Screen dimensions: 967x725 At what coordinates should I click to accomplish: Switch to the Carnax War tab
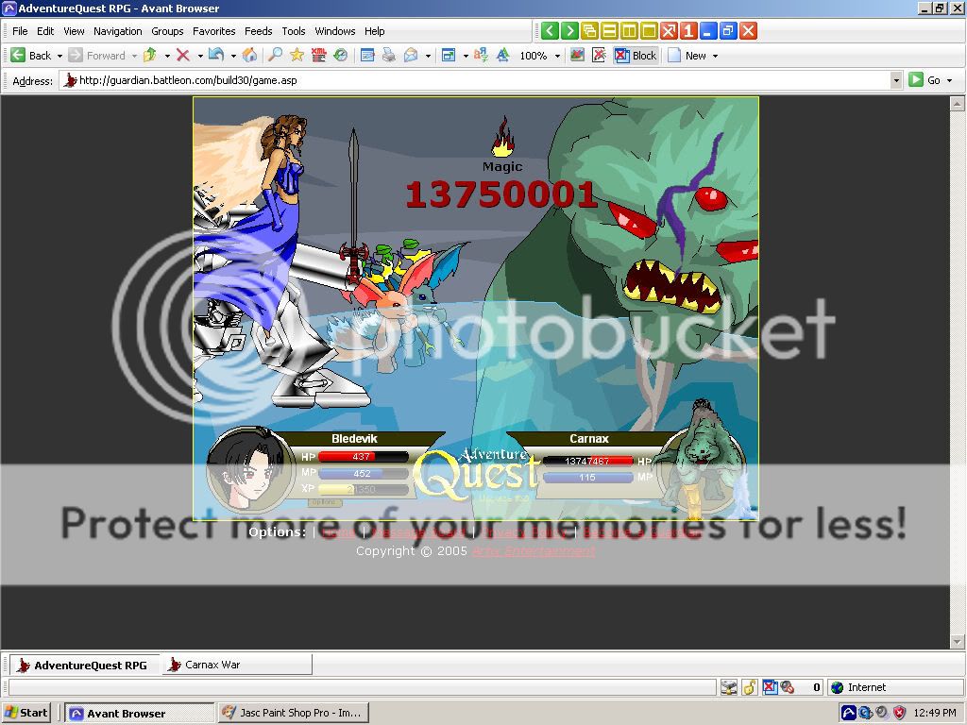tap(212, 665)
